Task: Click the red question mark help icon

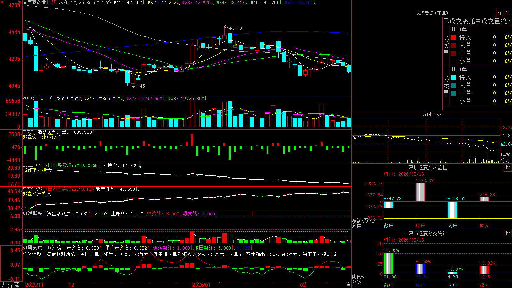Action: tap(20, 3)
